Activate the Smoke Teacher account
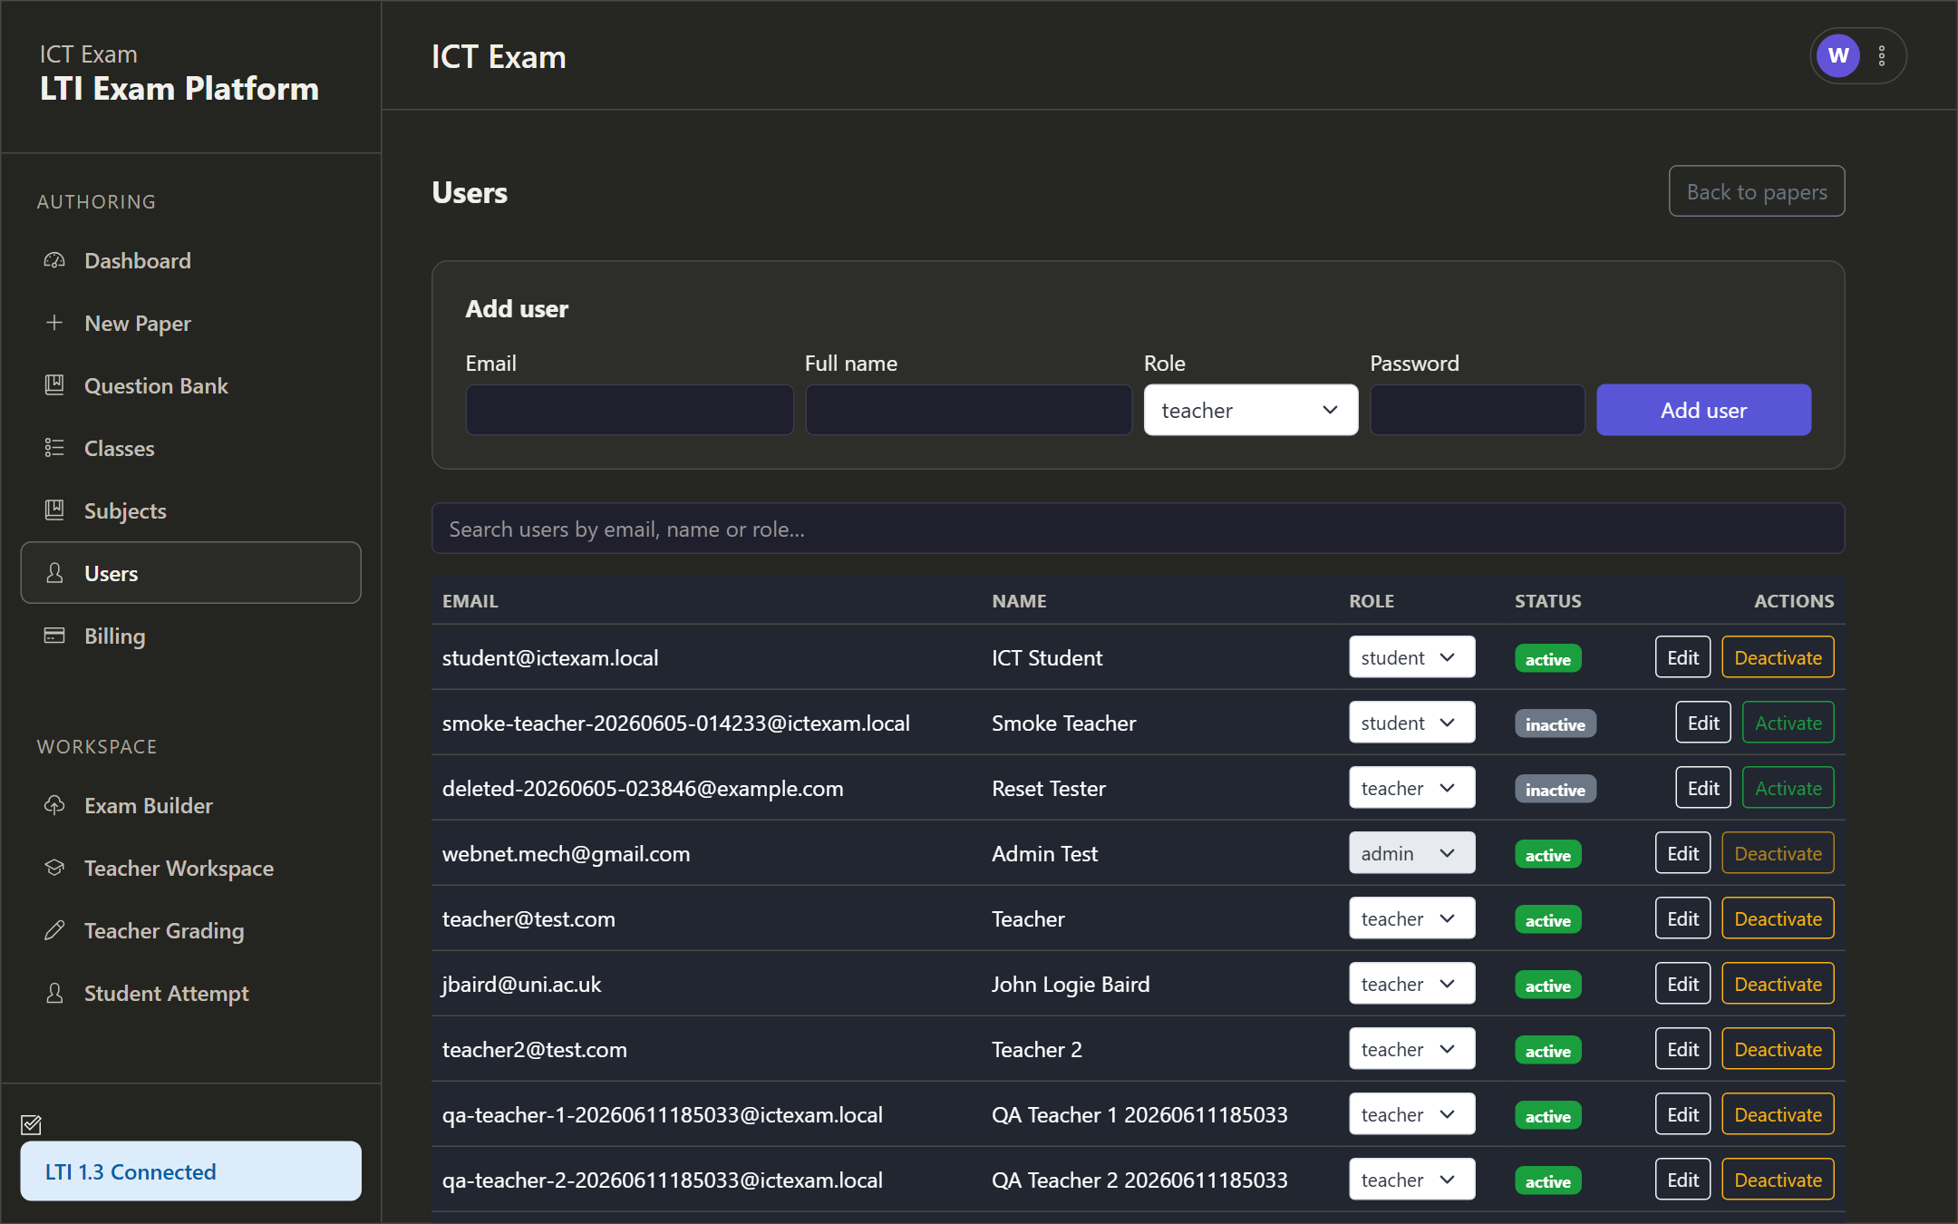This screenshot has width=1958, height=1224. point(1788,723)
